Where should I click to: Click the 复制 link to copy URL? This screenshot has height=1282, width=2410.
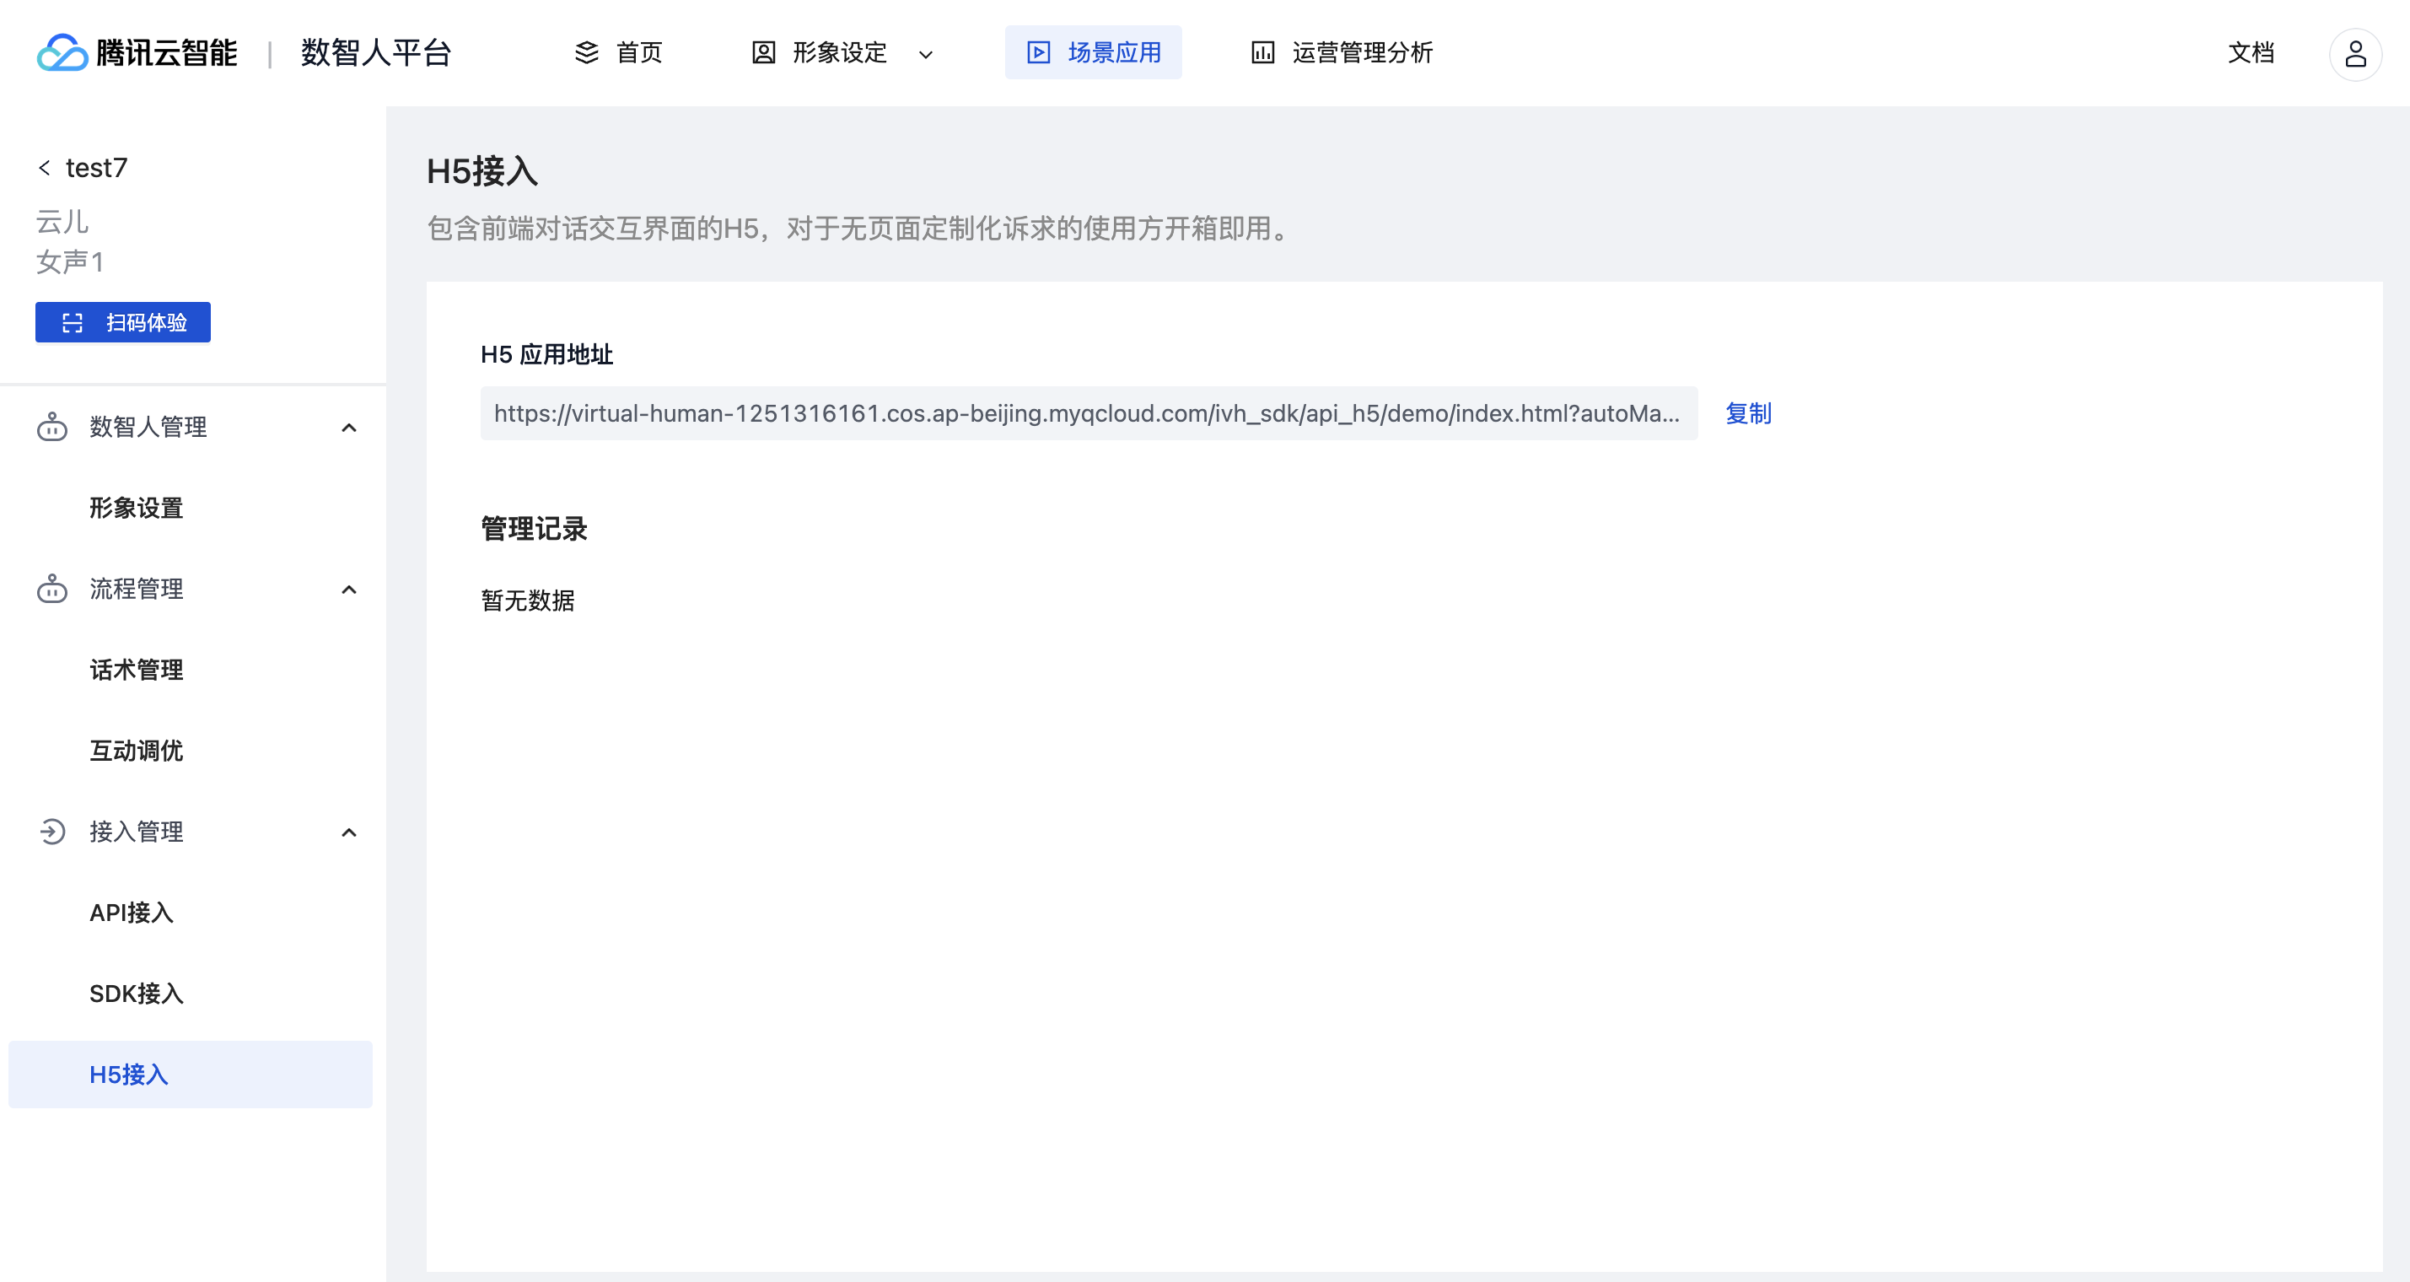1747,412
